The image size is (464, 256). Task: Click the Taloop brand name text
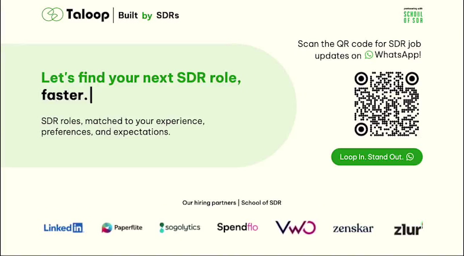pos(87,16)
